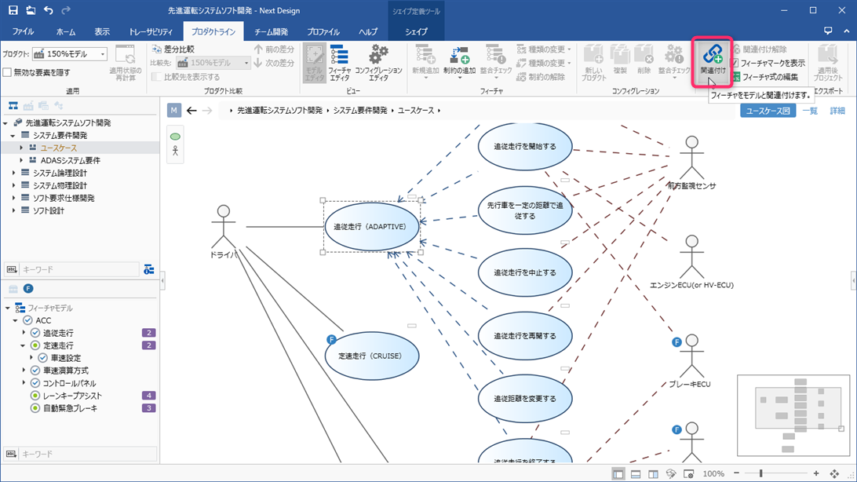Open the シェイプ ribbon tab
857x482 pixels.
pos(416,31)
